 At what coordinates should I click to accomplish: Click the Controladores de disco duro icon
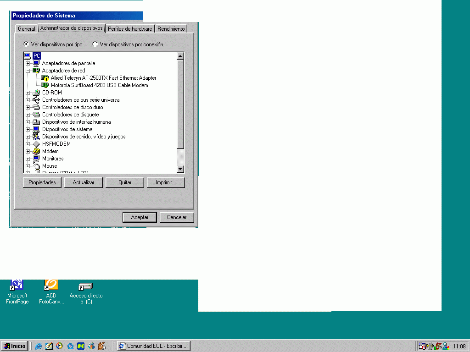(36, 107)
